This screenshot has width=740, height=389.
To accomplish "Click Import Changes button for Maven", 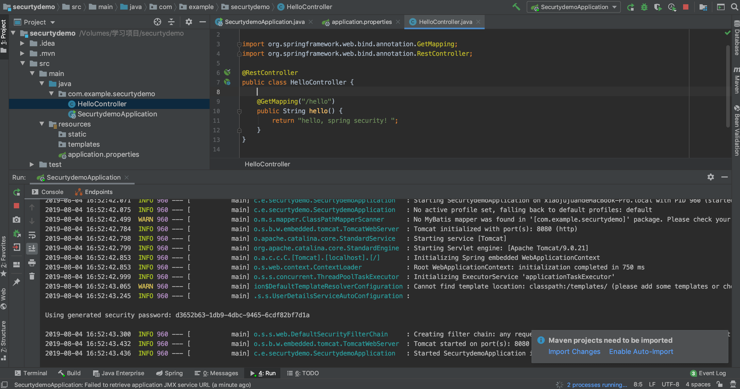I will (573, 352).
